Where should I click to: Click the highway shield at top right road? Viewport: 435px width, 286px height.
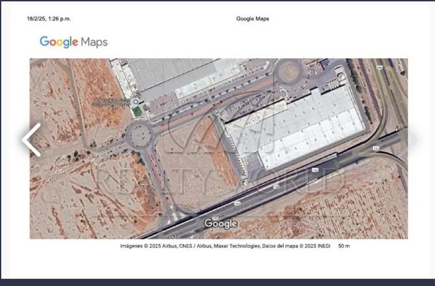click(380, 67)
